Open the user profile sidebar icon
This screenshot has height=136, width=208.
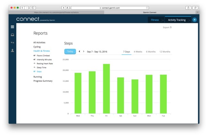[x=12, y=50]
